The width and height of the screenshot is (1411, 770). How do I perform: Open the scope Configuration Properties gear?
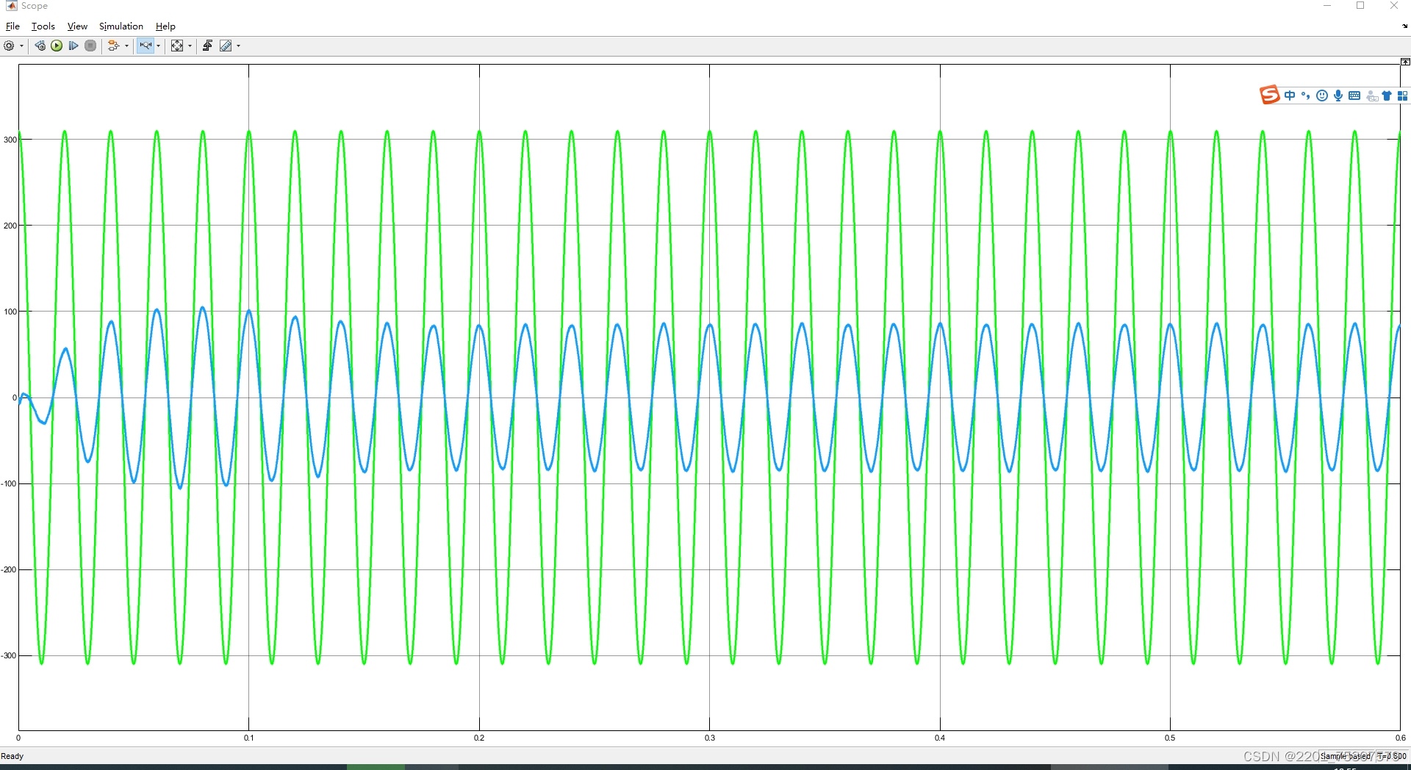(x=9, y=46)
